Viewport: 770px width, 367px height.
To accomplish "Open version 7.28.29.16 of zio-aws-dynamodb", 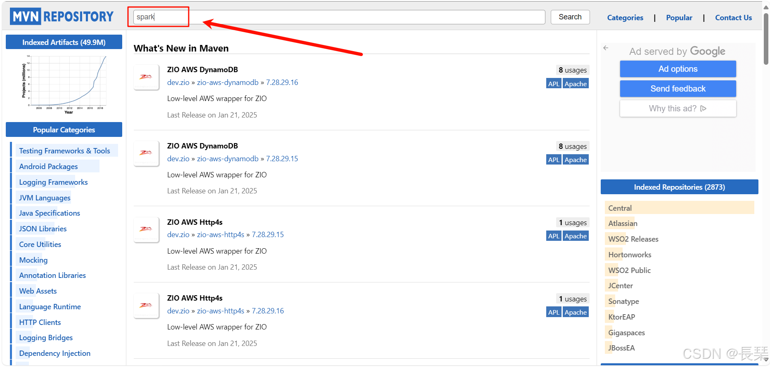I will 282,82.
